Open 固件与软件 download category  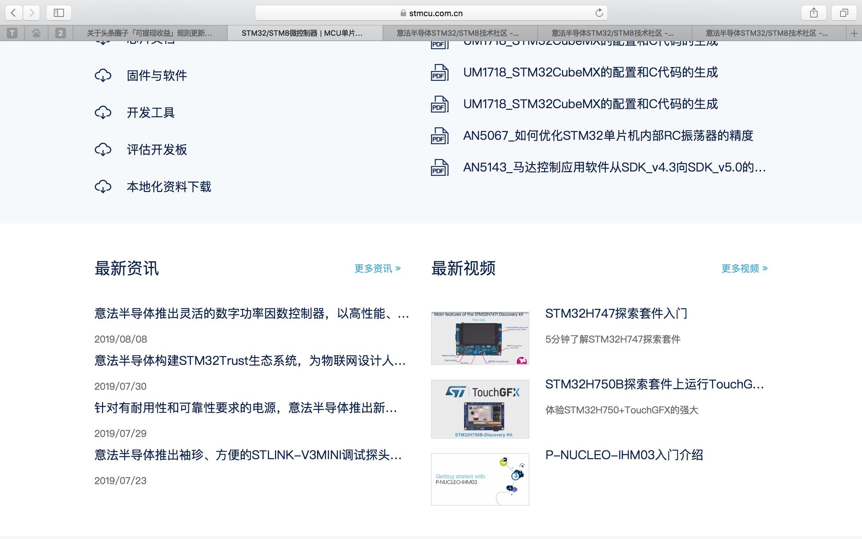(x=157, y=75)
